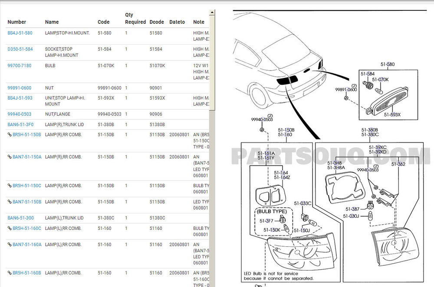Open part link BR5H-51-160B
The height and width of the screenshot is (287, 434).
point(27,273)
